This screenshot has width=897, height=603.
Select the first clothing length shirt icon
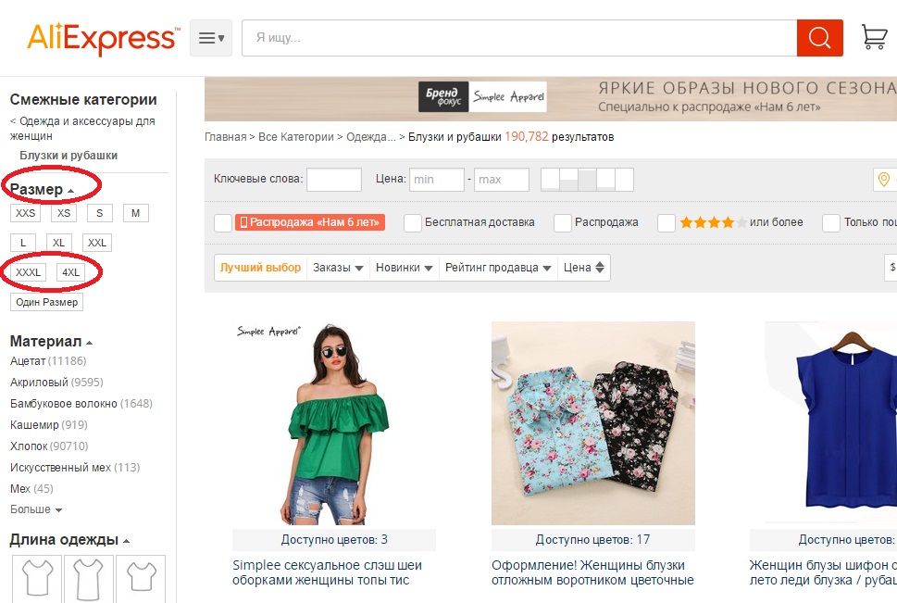pyautogui.click(x=38, y=578)
